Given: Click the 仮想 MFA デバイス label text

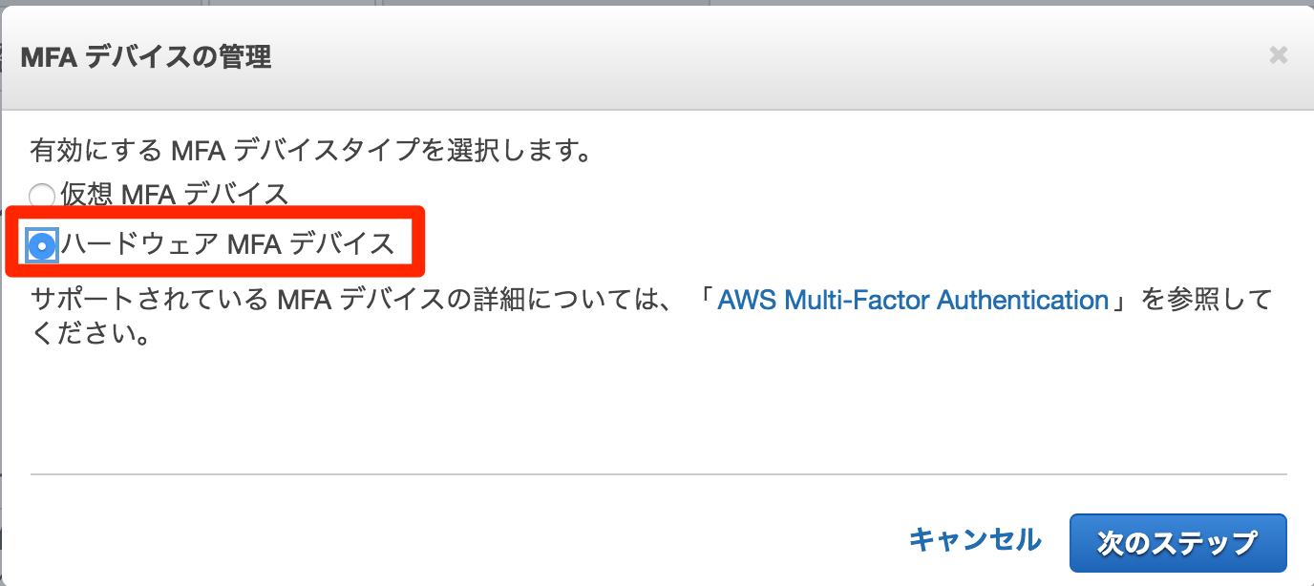Looking at the screenshot, I should pos(171,195).
